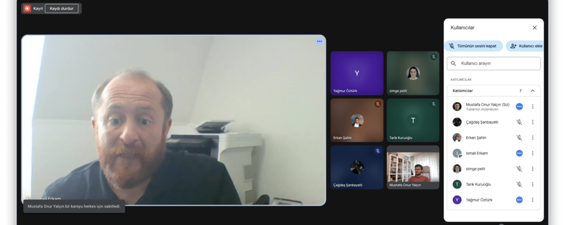This screenshot has width=565, height=225.
Task: Open more options for Çağdaş Şanbayatlı
Action: (x=532, y=122)
